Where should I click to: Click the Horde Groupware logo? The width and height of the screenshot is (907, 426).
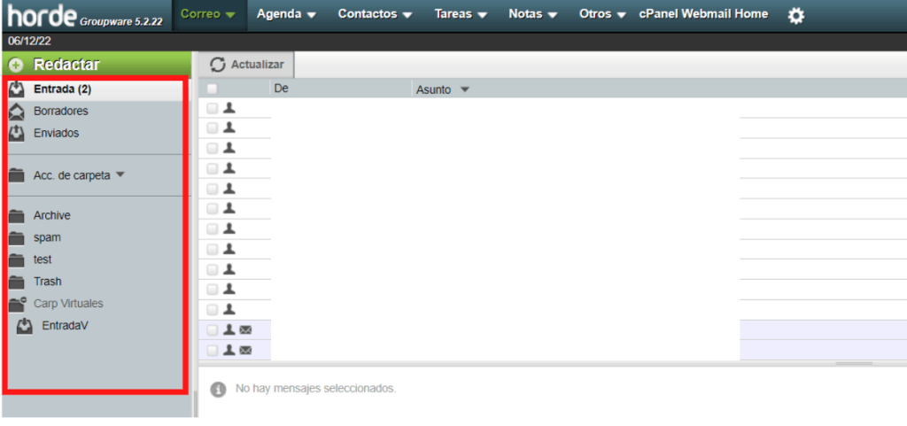(85, 16)
